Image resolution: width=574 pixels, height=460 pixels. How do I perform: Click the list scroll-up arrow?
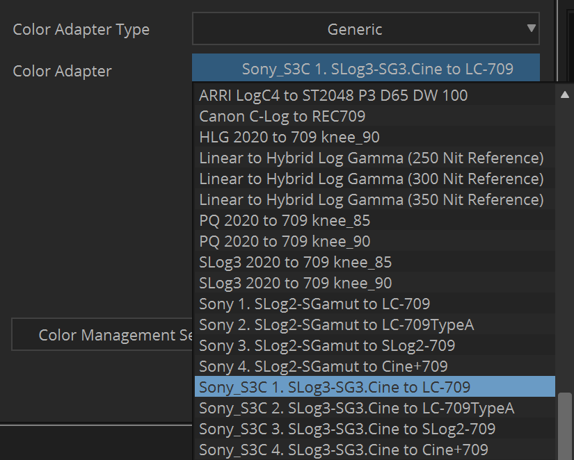pyautogui.click(x=565, y=95)
